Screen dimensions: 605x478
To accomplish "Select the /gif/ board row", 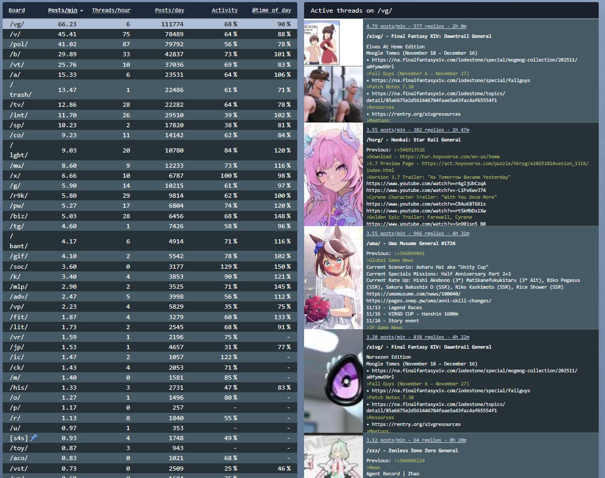I will point(150,256).
